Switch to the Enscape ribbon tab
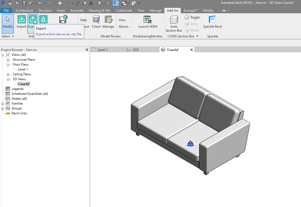 (x=190, y=11)
